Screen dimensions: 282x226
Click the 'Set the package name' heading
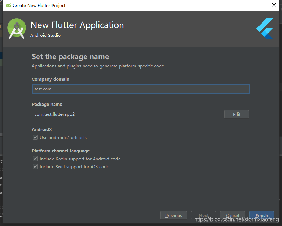70,57
